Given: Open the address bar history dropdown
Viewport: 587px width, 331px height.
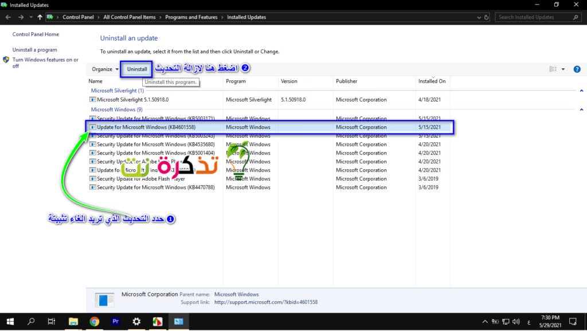Looking at the screenshot, I should click(x=479, y=17).
